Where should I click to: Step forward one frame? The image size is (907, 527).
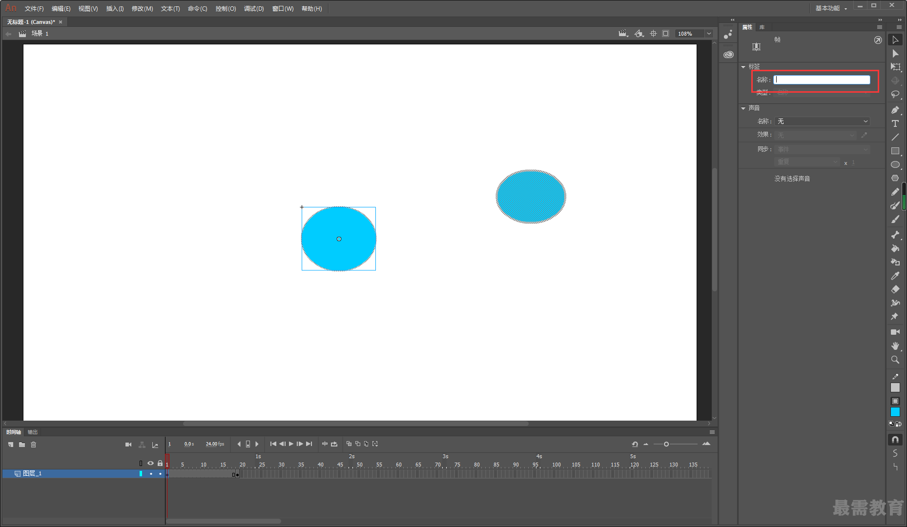(x=300, y=444)
